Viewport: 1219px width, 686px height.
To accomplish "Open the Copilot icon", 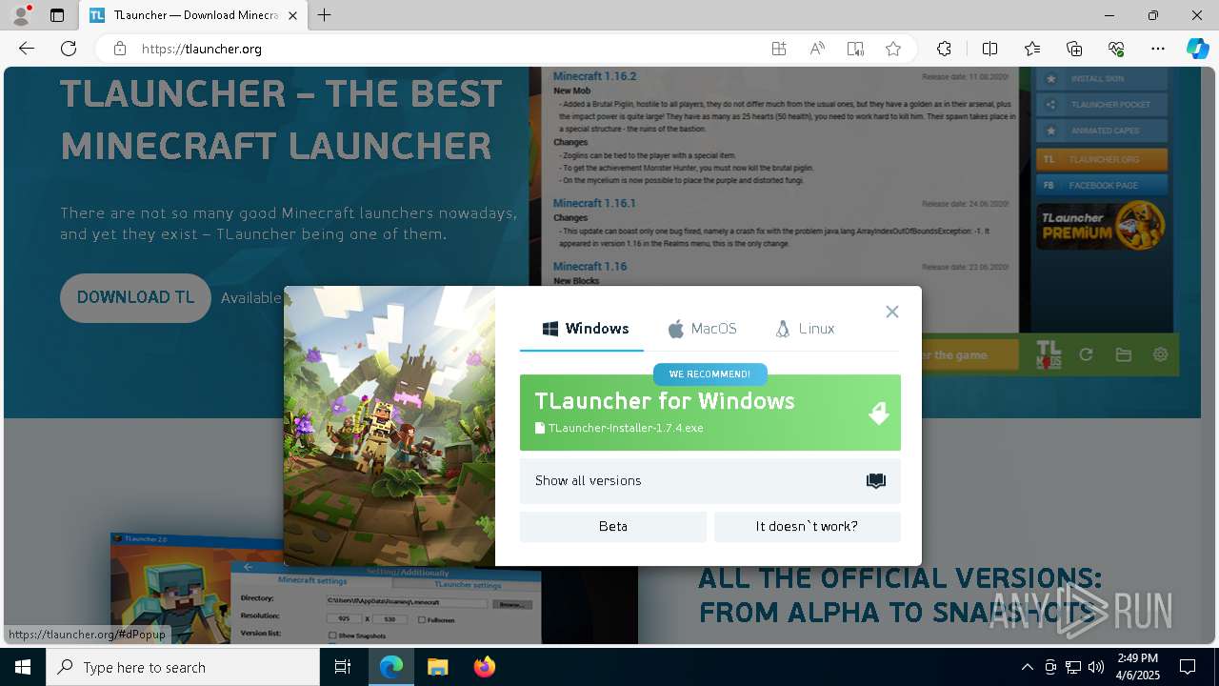I will click(1197, 49).
